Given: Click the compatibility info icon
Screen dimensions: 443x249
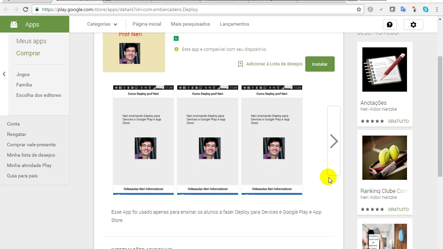Looking at the screenshot, I should [177, 49].
